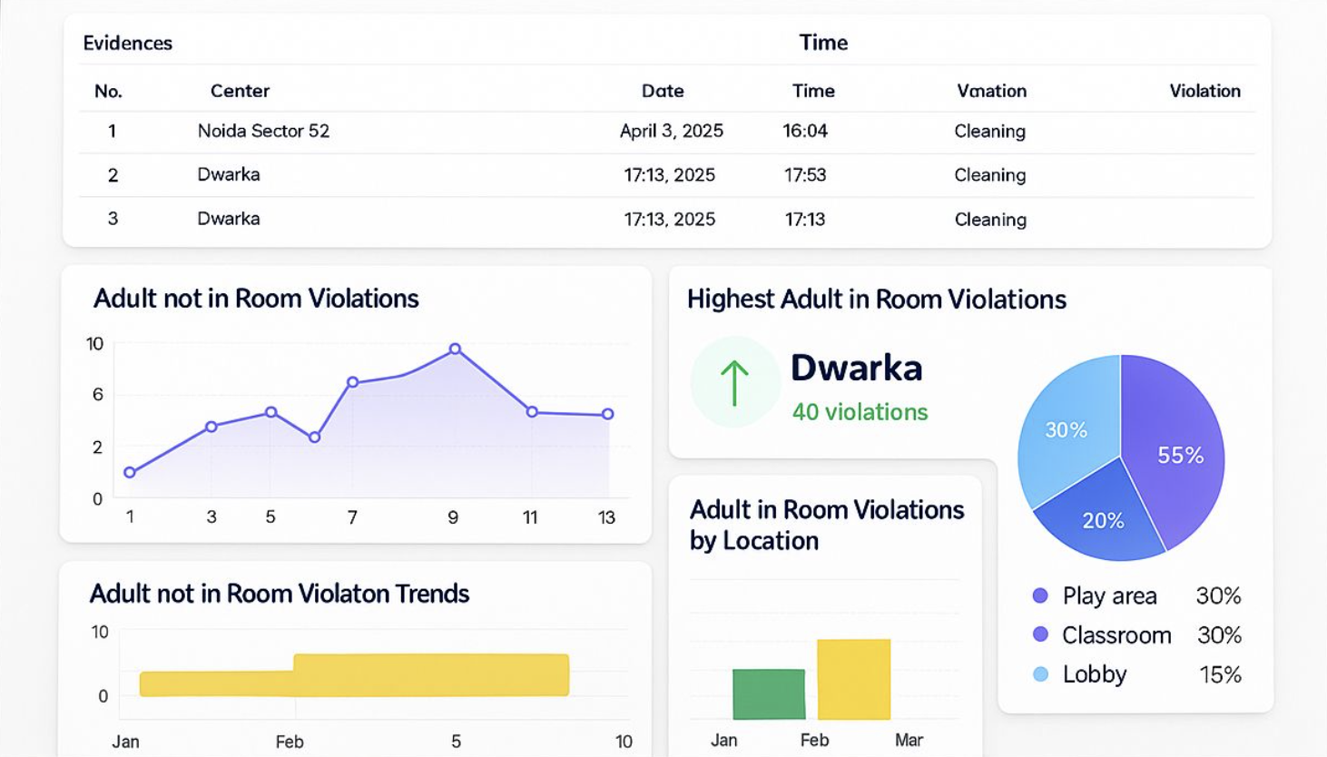Viewport: 1327px width, 757px height.
Task: Open the Dwarka violations detail link
Action: click(x=857, y=368)
